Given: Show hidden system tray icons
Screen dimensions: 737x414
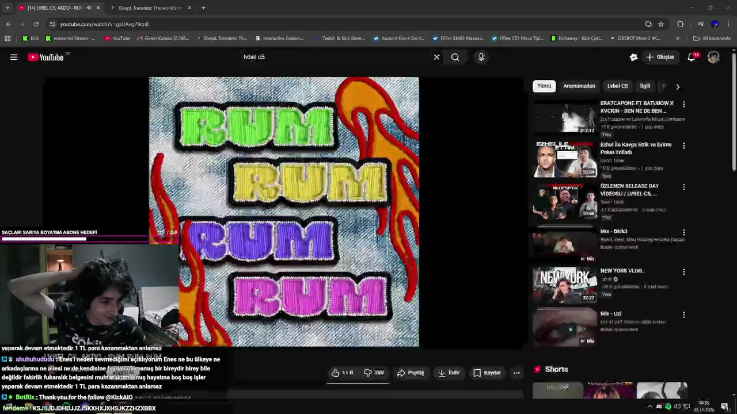Looking at the screenshot, I should [650, 407].
